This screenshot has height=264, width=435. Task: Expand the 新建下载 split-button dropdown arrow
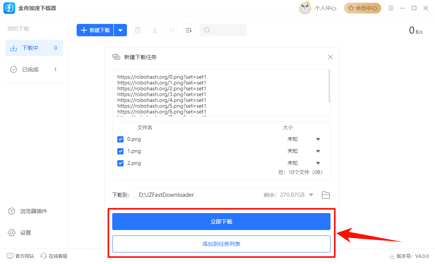[x=120, y=30]
